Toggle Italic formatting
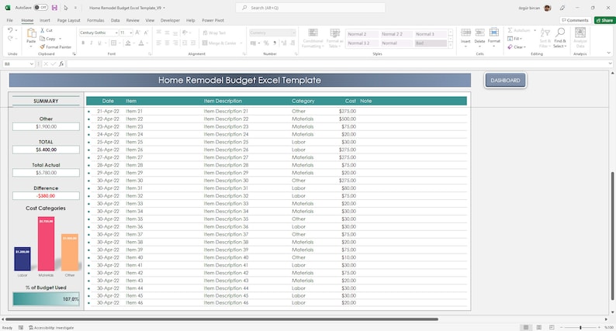The width and height of the screenshot is (616, 331). pyautogui.click(x=91, y=43)
